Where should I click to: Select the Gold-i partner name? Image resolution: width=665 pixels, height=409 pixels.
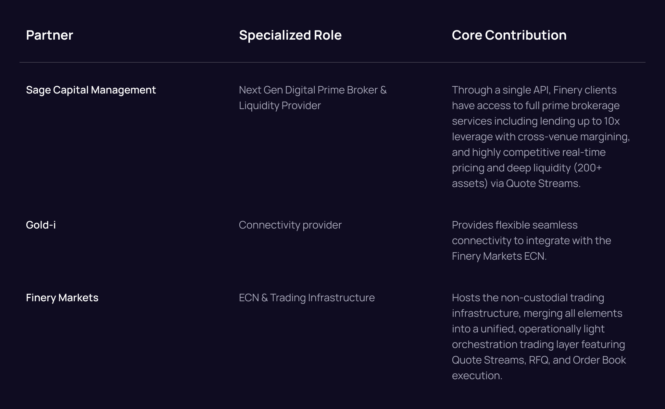pyautogui.click(x=41, y=225)
